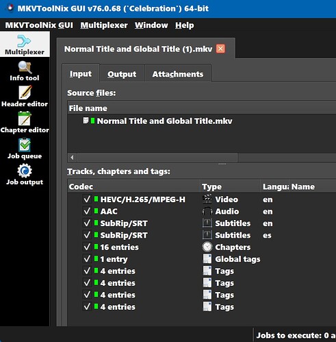Open the Job output view
The image size is (336, 342).
(25, 175)
